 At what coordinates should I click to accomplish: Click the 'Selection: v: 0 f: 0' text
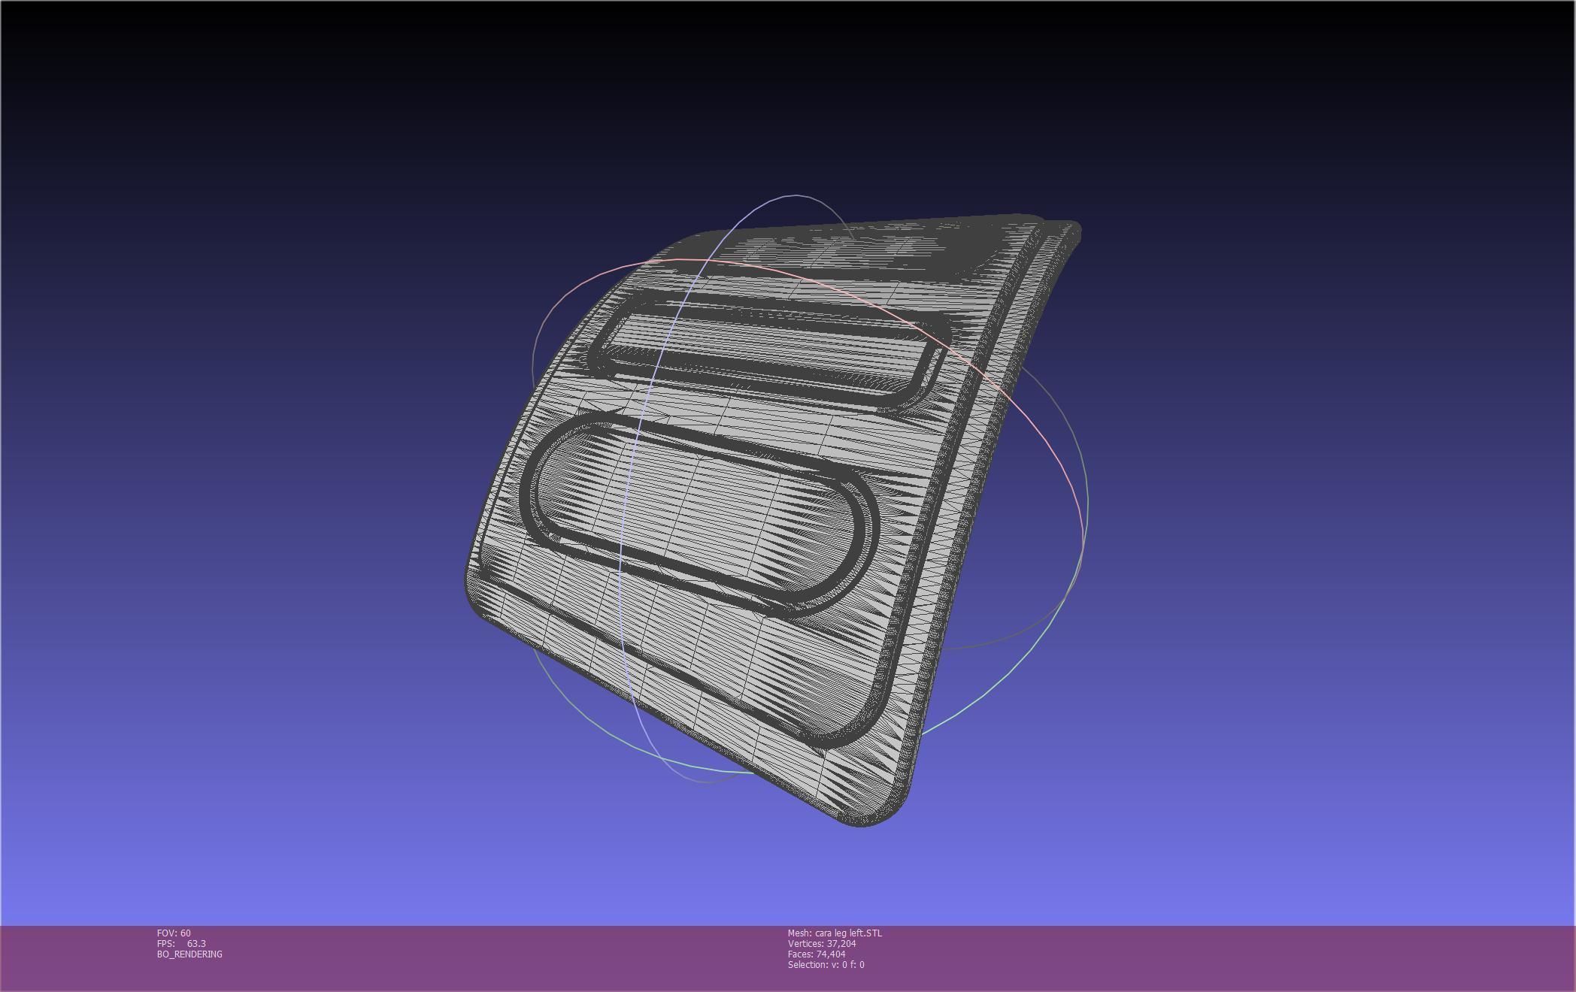tap(826, 965)
